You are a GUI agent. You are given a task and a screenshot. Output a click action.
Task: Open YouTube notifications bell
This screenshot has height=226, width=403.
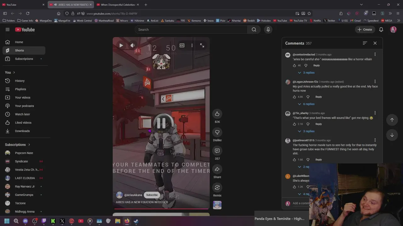(381, 30)
